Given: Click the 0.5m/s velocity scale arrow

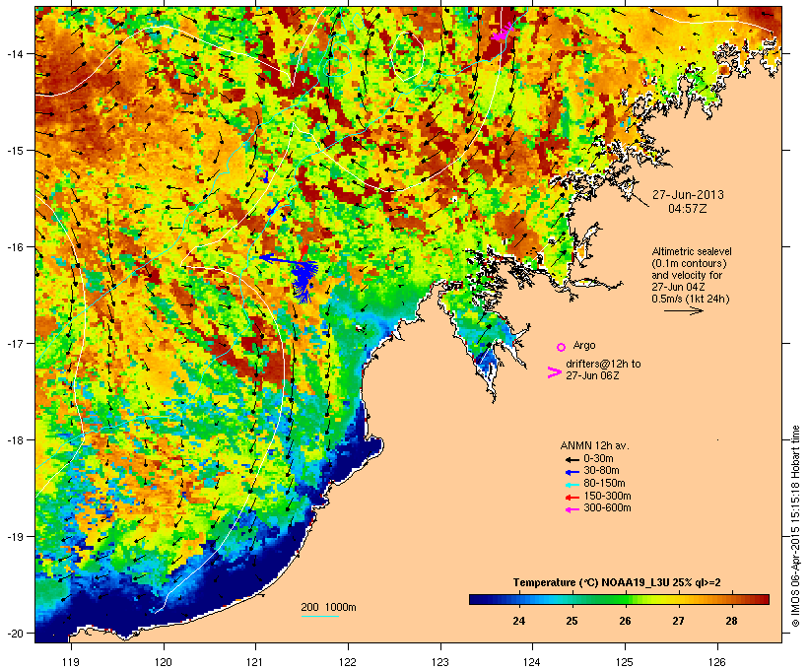Looking at the screenshot, I should pos(683,310).
